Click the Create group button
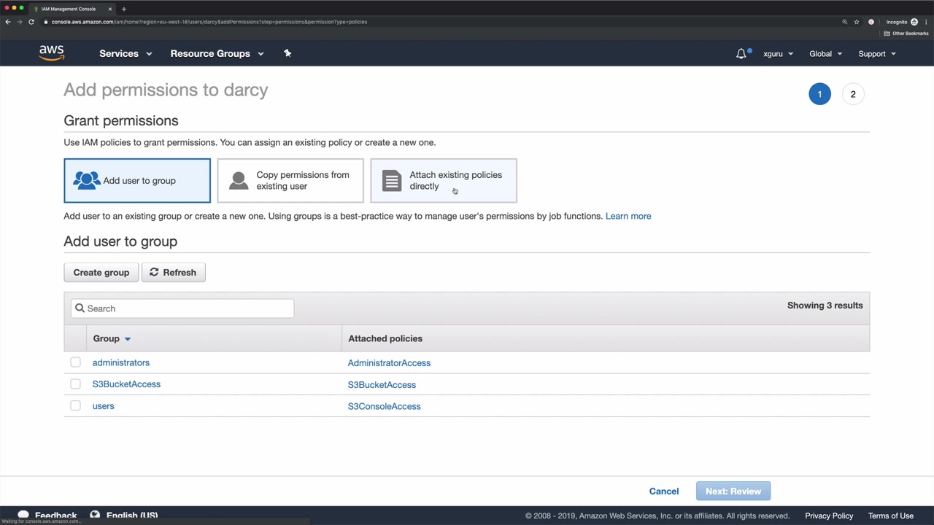 [101, 273]
